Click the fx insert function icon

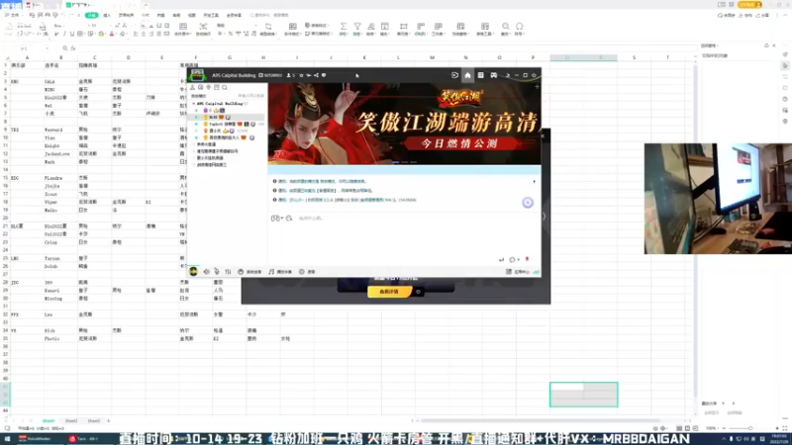pos(73,48)
